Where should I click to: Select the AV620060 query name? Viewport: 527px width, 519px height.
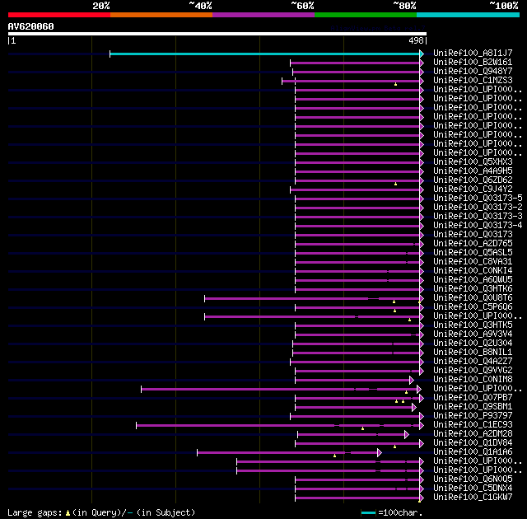click(x=31, y=26)
